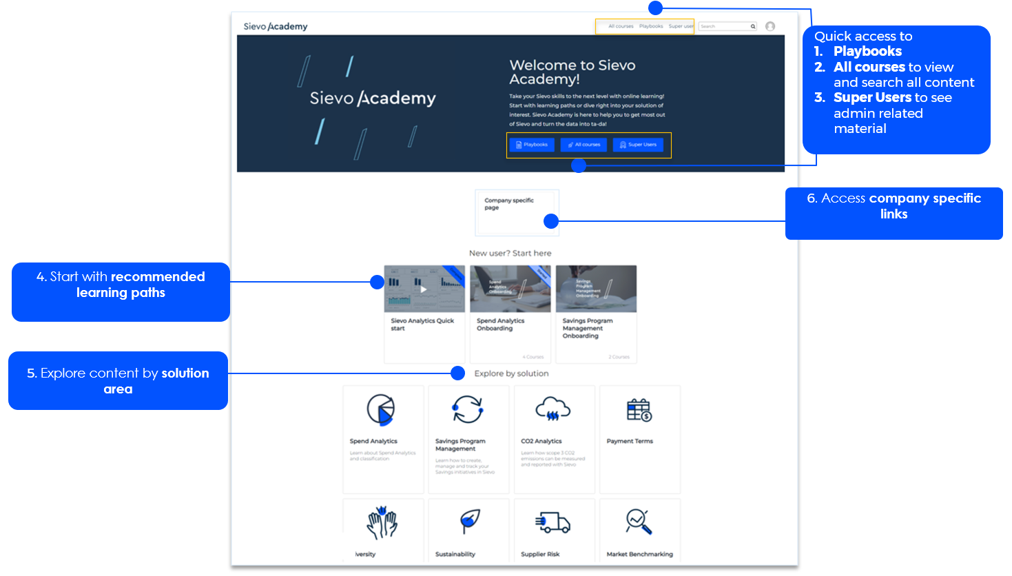Open the Company specific page card
The image size is (1012, 576).
click(517, 212)
